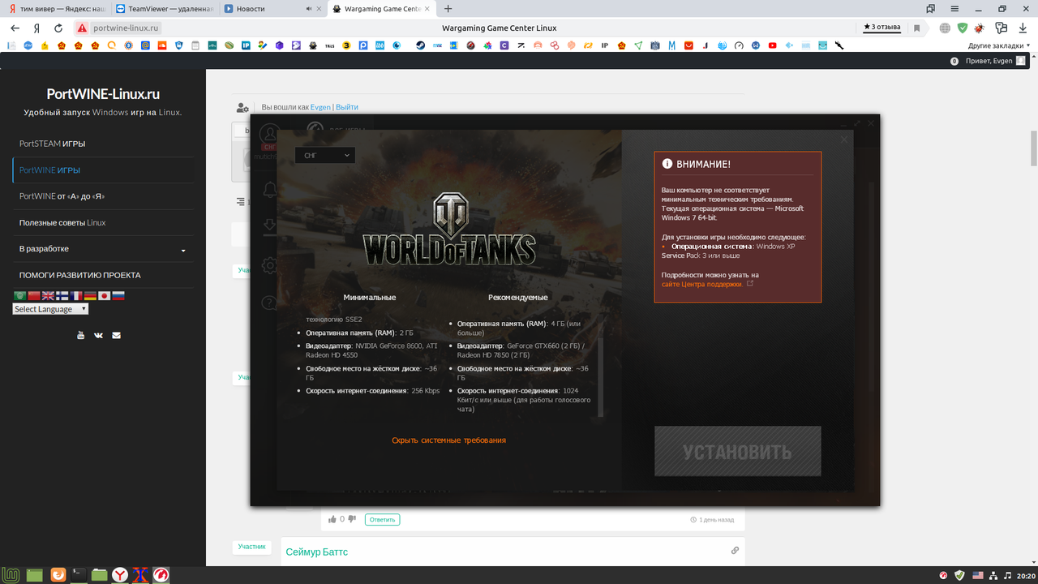Open the 'Select Language' dropdown
The height and width of the screenshot is (584, 1038).
pos(50,309)
